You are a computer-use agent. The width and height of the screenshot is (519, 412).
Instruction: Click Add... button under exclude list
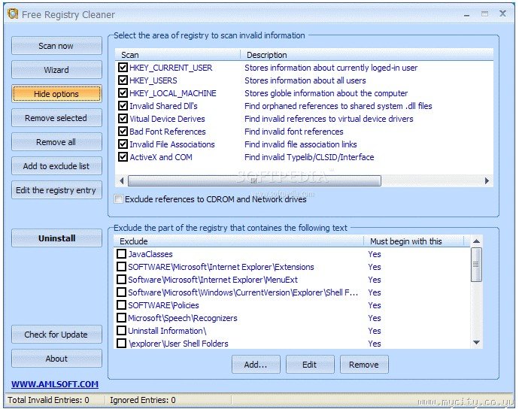click(256, 365)
